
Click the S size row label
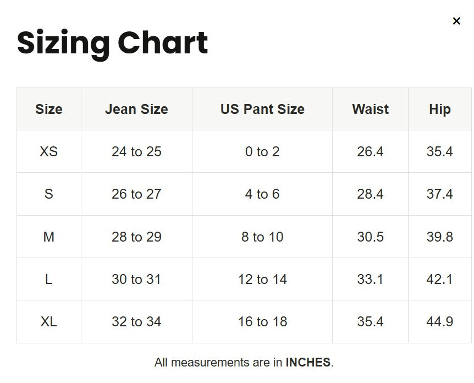tap(49, 194)
